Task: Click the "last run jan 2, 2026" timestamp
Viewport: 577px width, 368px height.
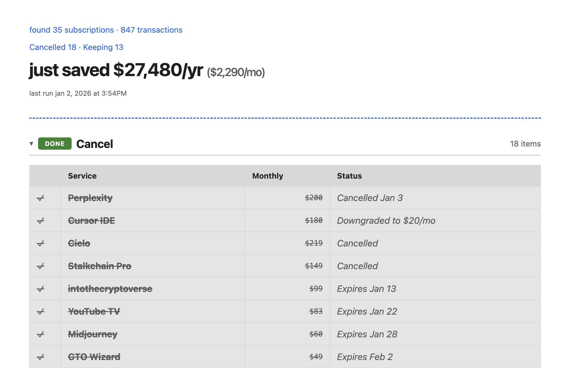Action: pos(78,93)
